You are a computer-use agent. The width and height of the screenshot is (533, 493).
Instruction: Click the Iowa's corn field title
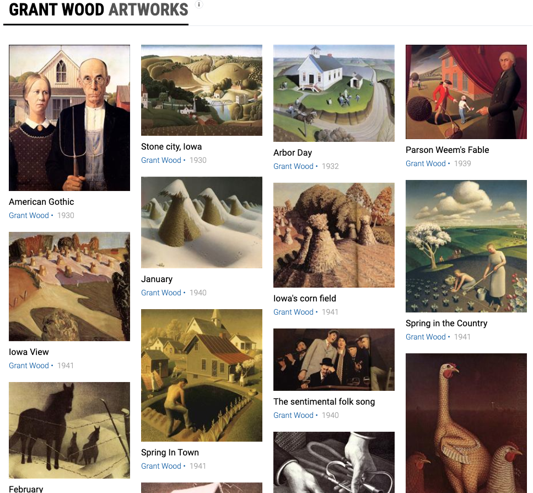click(305, 298)
